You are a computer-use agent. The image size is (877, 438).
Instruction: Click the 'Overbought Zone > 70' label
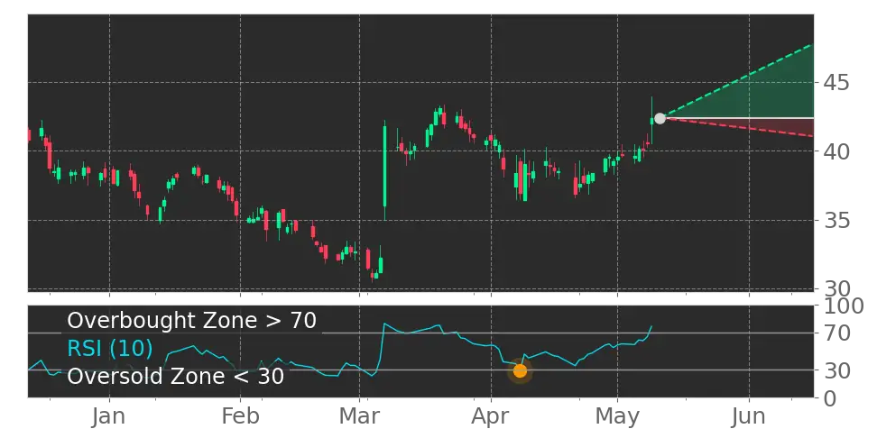point(192,321)
